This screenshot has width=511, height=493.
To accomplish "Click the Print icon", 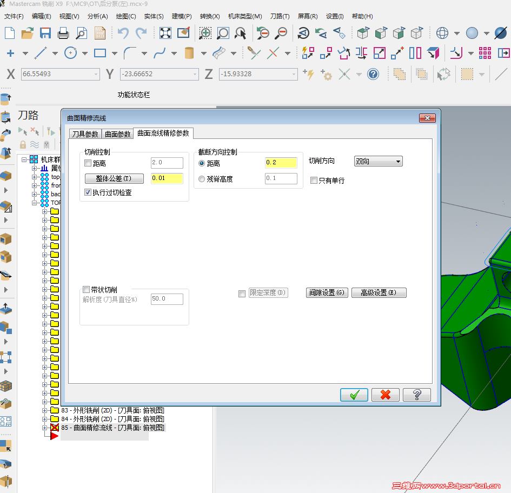I will point(63,33).
